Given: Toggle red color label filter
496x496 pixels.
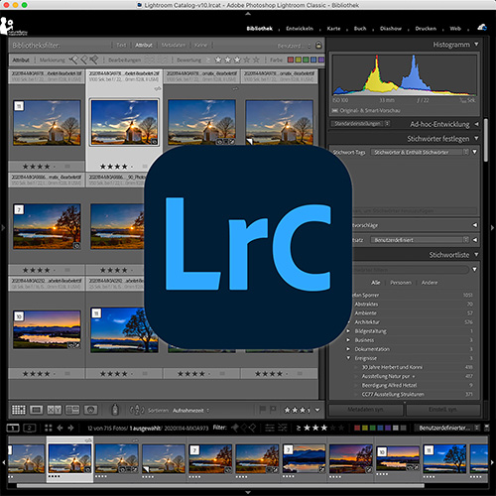Looking at the screenshot, I should (291, 60).
